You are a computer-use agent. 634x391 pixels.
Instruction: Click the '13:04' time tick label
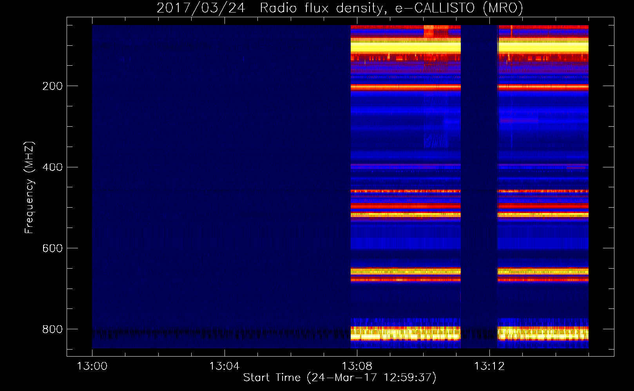(x=224, y=366)
